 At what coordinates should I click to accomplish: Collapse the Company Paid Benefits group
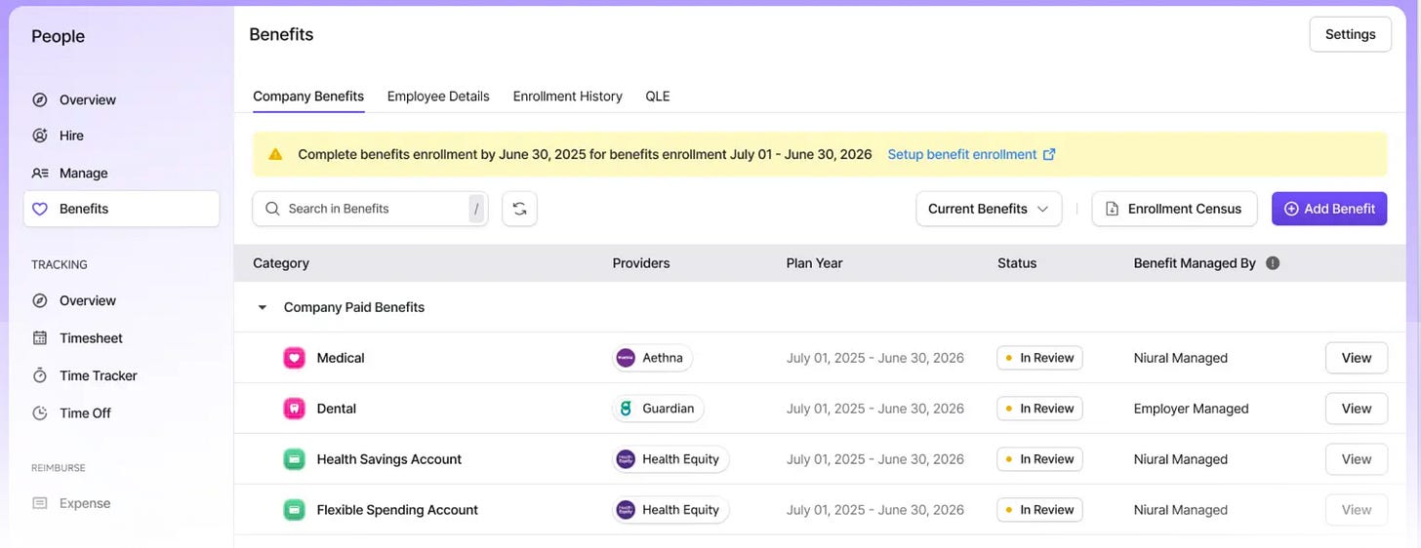coord(262,307)
